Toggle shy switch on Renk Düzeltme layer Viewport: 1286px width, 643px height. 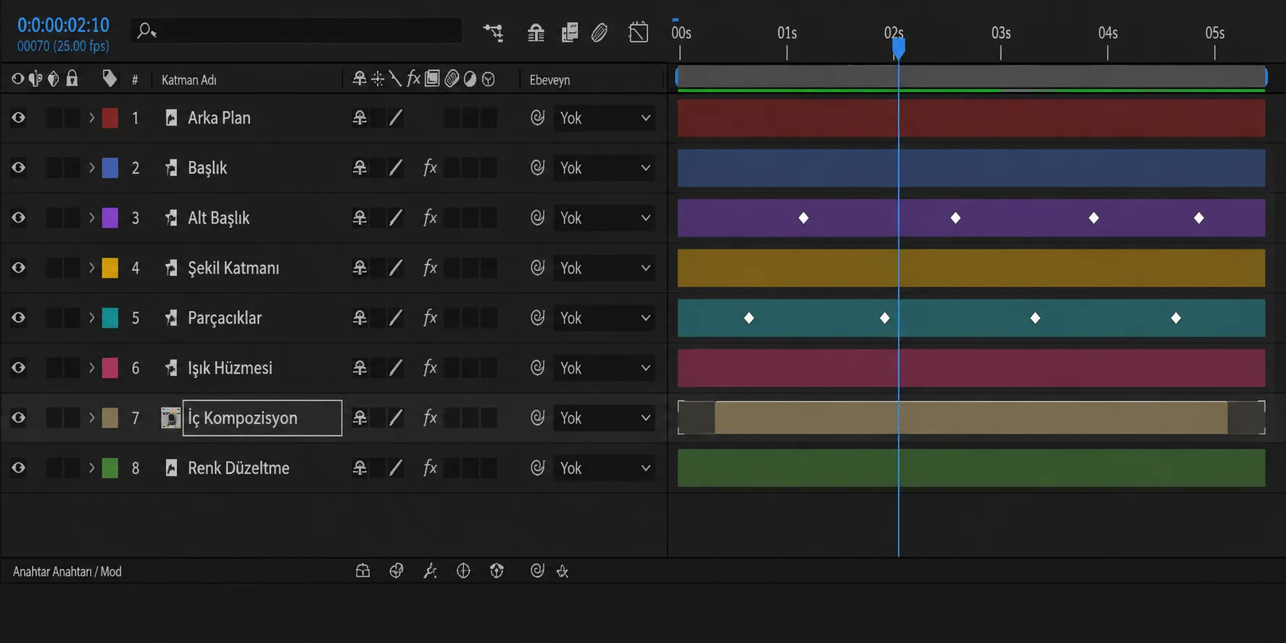coord(360,468)
